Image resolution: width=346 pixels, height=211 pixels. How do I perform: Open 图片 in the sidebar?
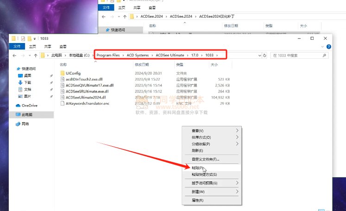[x=28, y=96]
